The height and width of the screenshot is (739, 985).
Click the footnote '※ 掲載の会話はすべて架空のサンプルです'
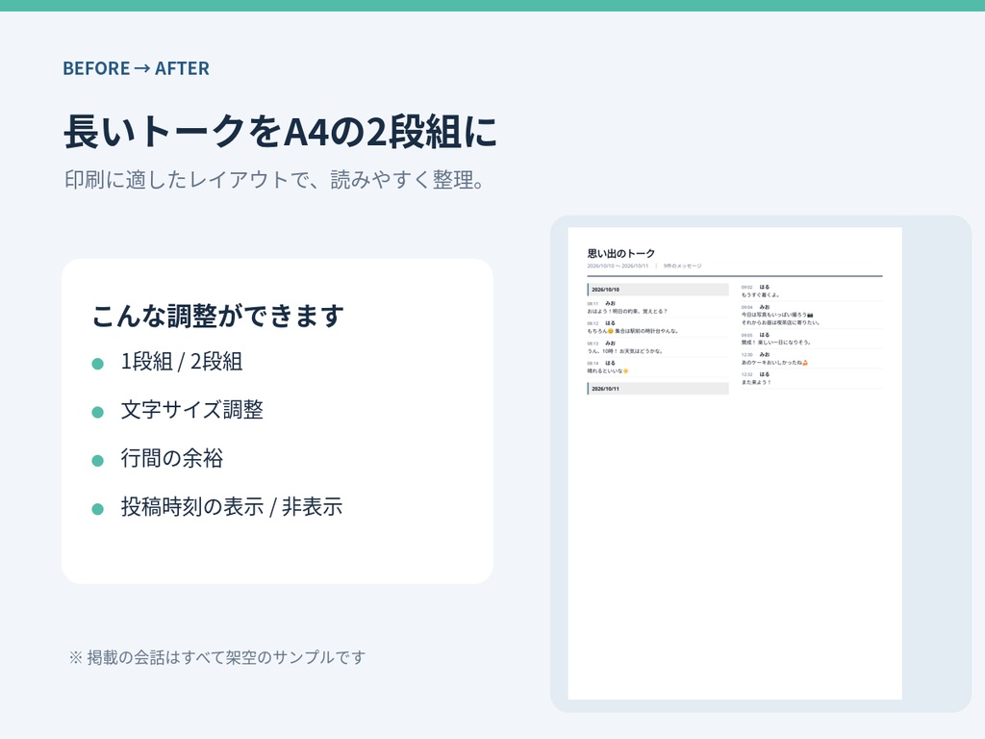[x=216, y=657]
